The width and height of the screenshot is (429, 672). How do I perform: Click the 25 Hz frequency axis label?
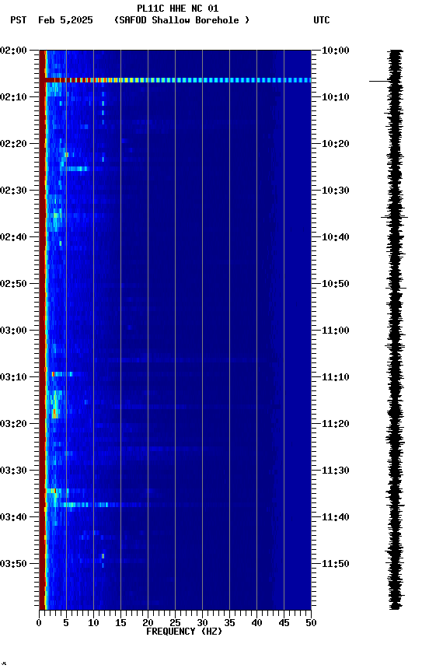click(175, 623)
